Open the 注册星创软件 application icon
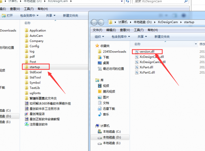 click(x=27, y=124)
